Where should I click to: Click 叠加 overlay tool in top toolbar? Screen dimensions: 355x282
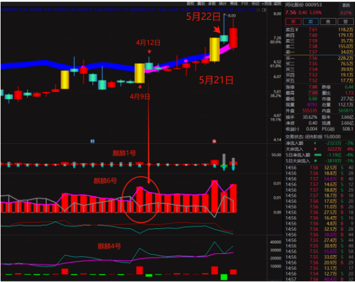click(201, 4)
